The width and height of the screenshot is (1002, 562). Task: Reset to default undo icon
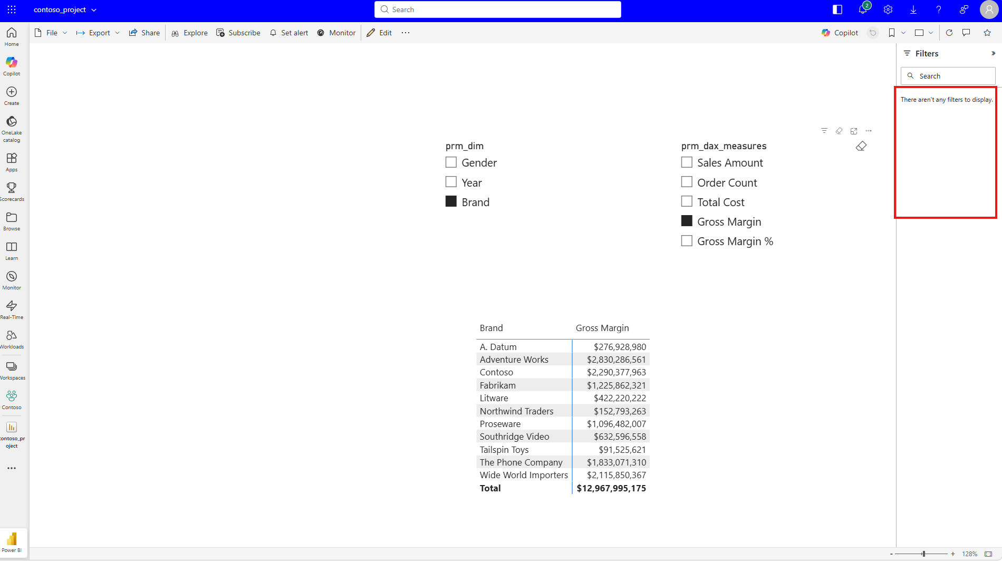click(x=873, y=33)
